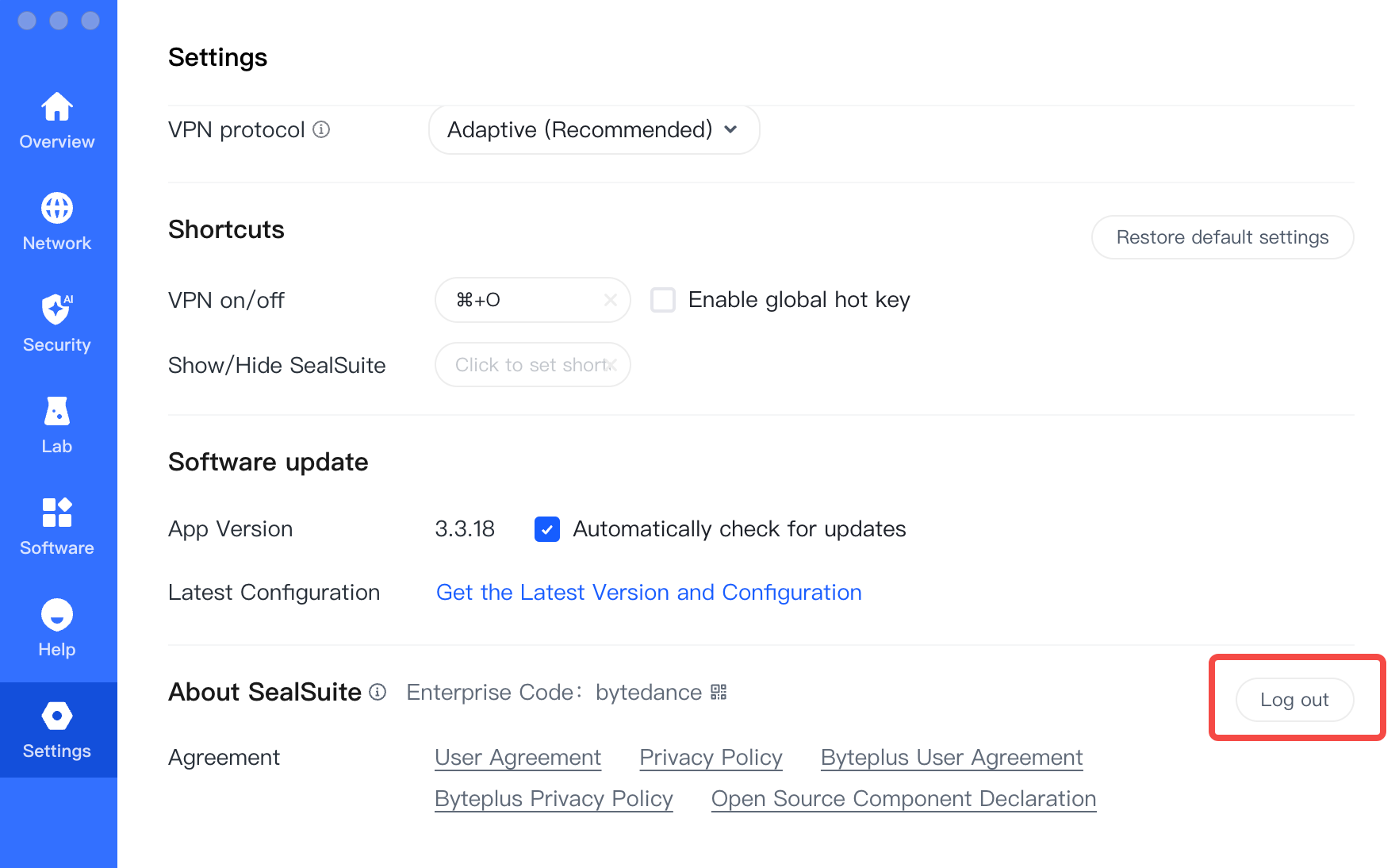Enable global hot key checkbox
The height and width of the screenshot is (868, 1399).
point(663,300)
